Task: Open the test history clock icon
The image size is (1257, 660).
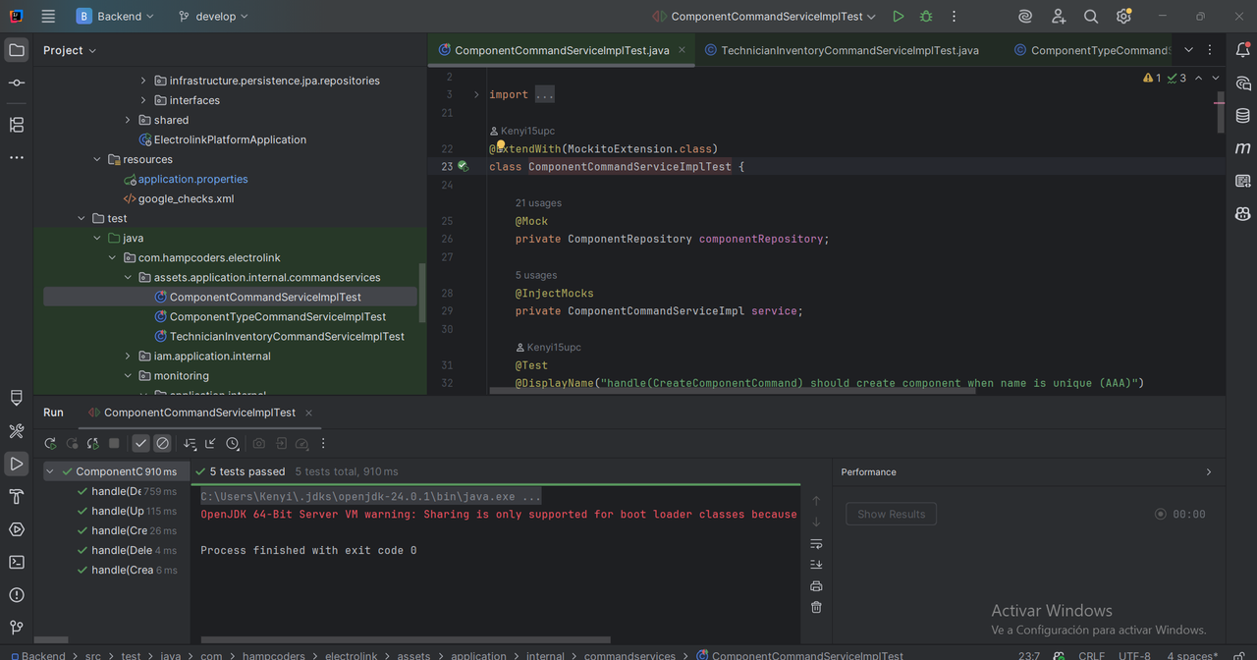Action: pos(233,444)
